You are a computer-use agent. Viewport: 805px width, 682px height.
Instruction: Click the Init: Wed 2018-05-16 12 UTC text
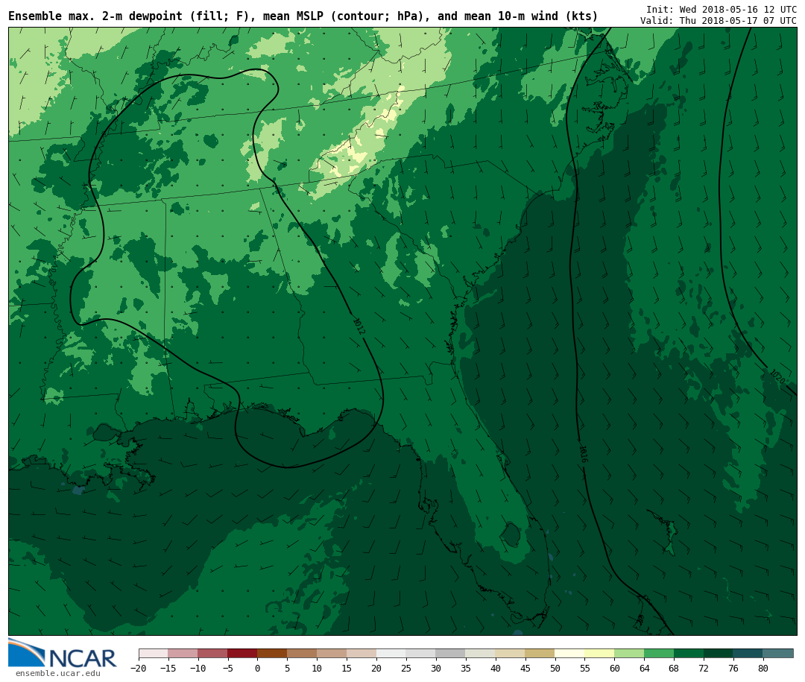coord(722,9)
